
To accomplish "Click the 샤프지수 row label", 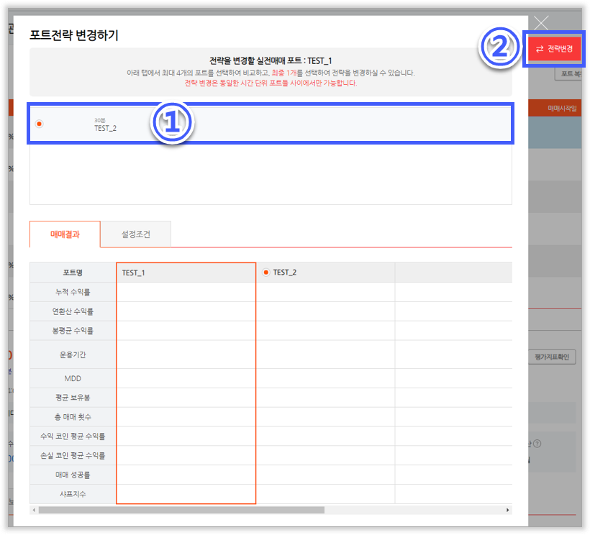I will (x=73, y=494).
